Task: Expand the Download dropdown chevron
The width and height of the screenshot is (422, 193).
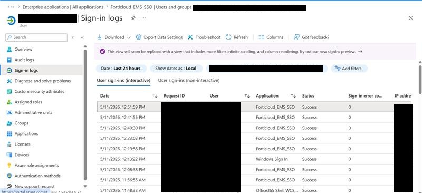Action: click(x=128, y=37)
